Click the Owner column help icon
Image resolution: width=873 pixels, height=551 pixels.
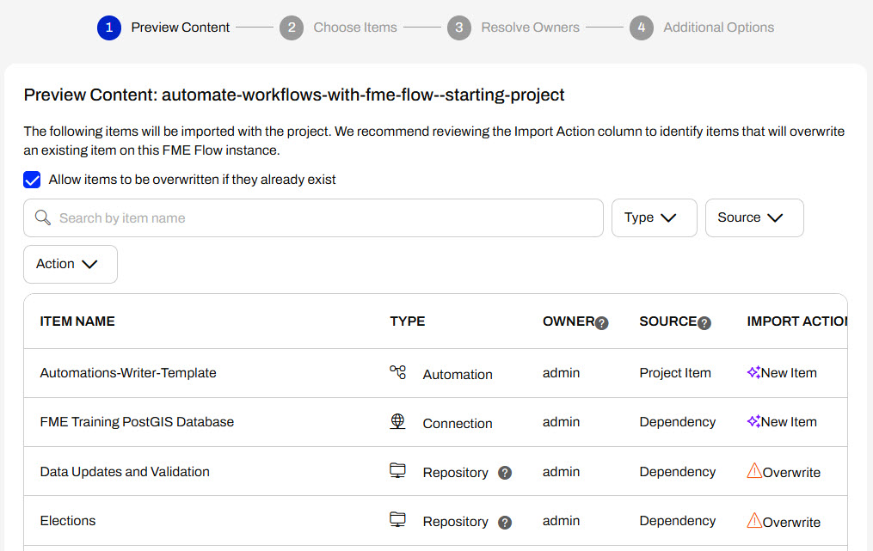[x=602, y=323]
